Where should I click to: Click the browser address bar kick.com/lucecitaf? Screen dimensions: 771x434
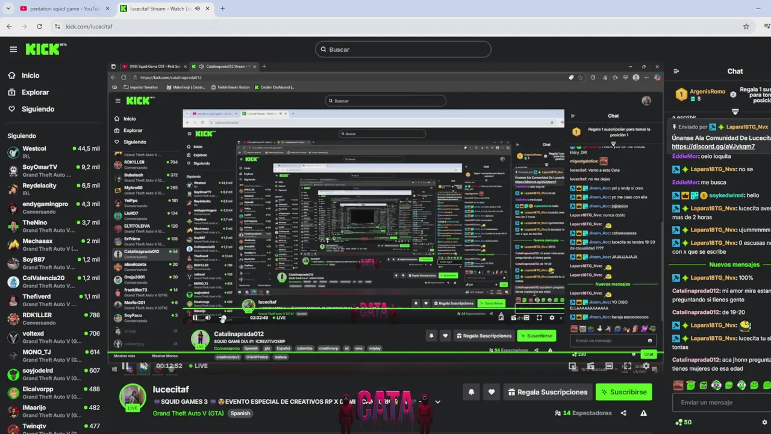(x=89, y=27)
